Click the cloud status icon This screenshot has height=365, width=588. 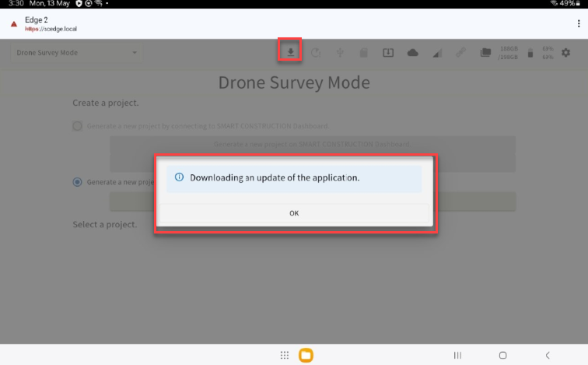tap(412, 52)
